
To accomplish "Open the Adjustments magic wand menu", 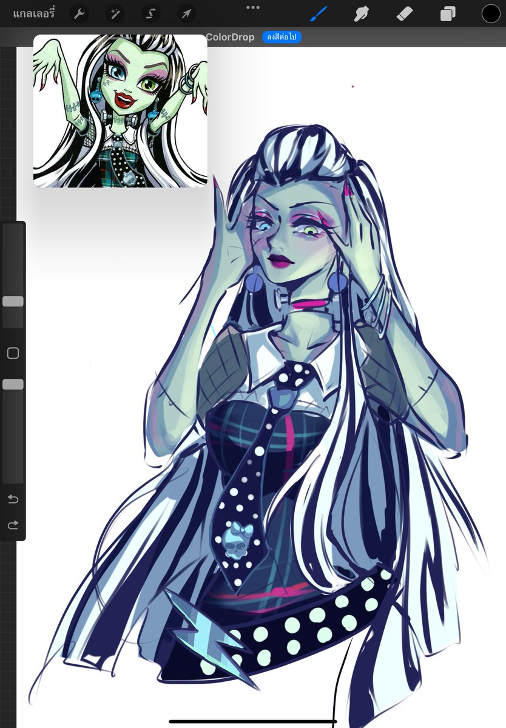I will [x=115, y=13].
